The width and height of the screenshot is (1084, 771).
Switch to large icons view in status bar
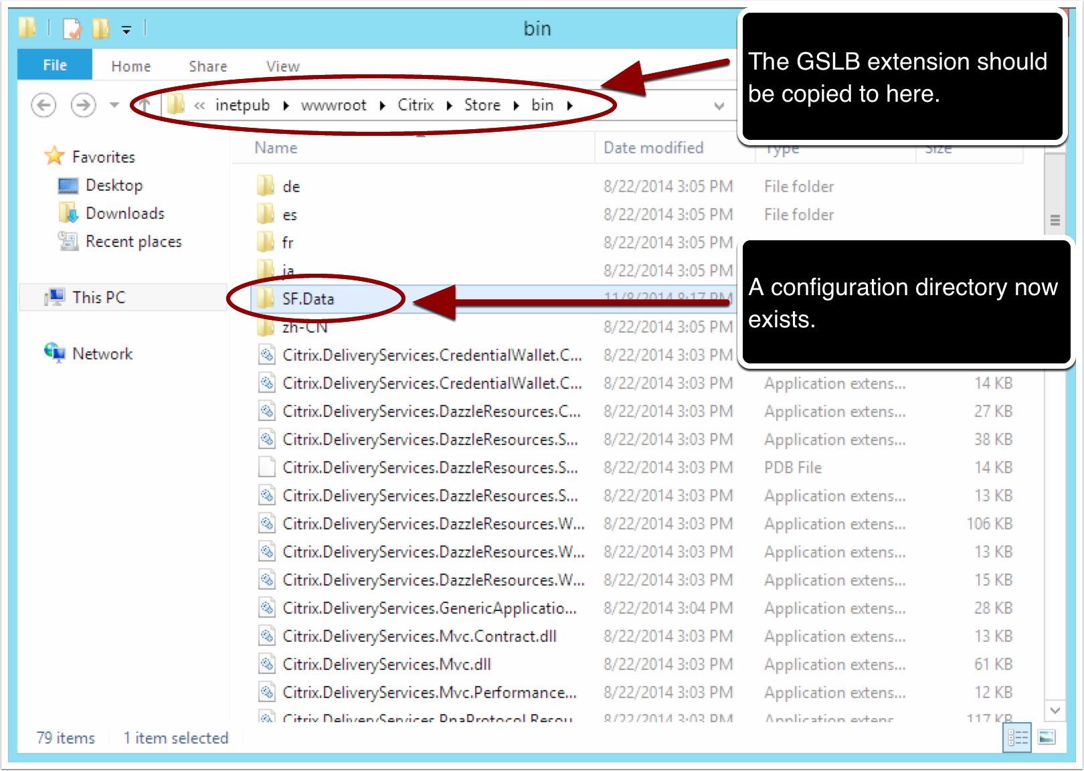(1046, 738)
